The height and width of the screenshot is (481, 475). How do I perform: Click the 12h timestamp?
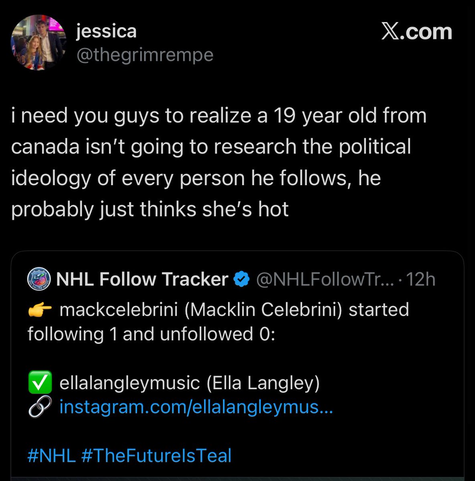421,279
